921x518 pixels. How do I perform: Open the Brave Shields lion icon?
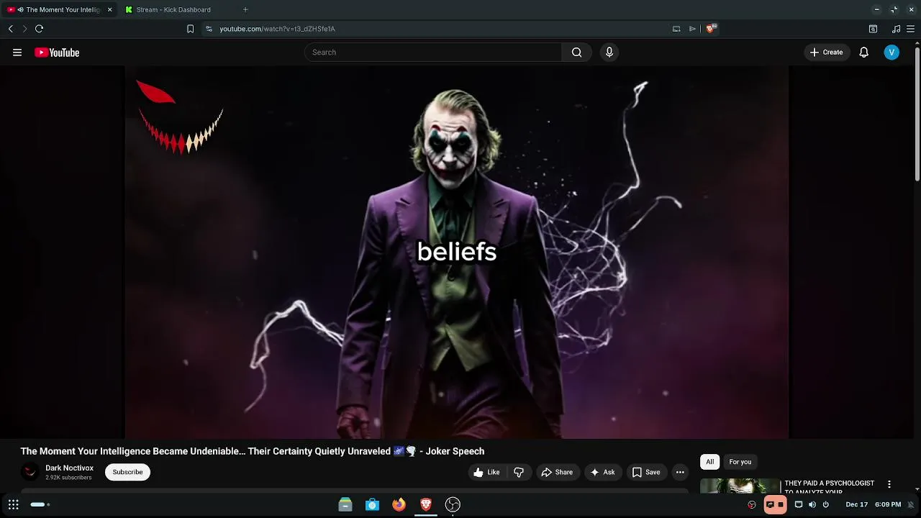point(711,29)
